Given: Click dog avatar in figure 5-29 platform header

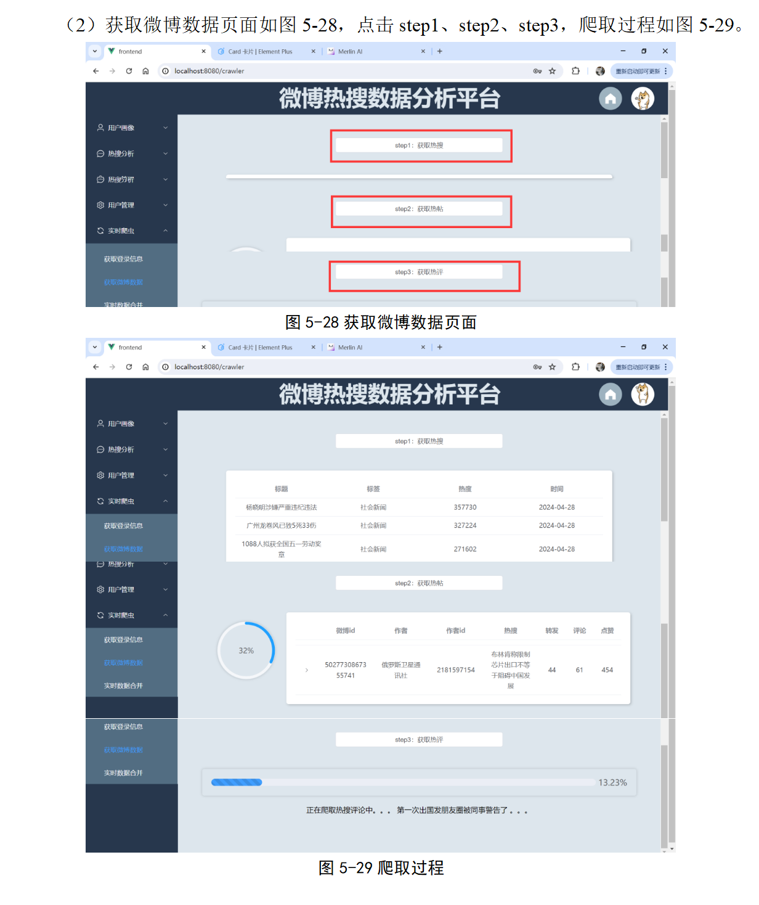Looking at the screenshot, I should (643, 395).
